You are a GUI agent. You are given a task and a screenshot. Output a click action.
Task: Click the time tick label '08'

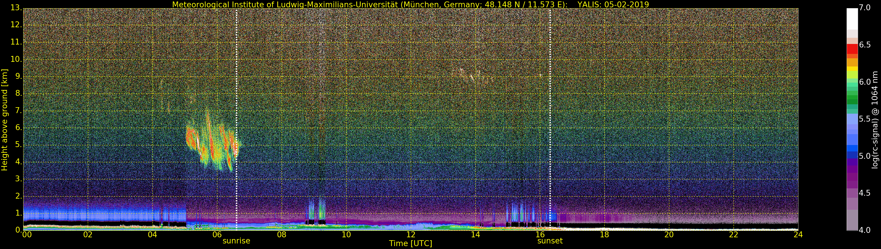pos(281,235)
